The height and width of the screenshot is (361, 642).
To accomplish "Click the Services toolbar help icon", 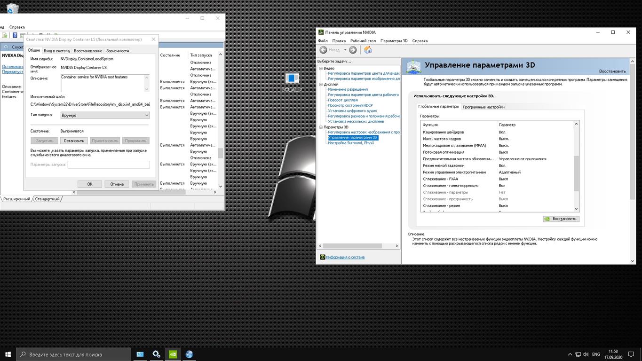I will pyautogui.click(x=15, y=35).
